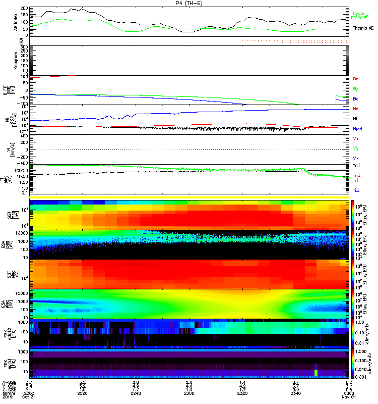Pick the red Ne density legend label
378x404 pixels.
point(356,109)
